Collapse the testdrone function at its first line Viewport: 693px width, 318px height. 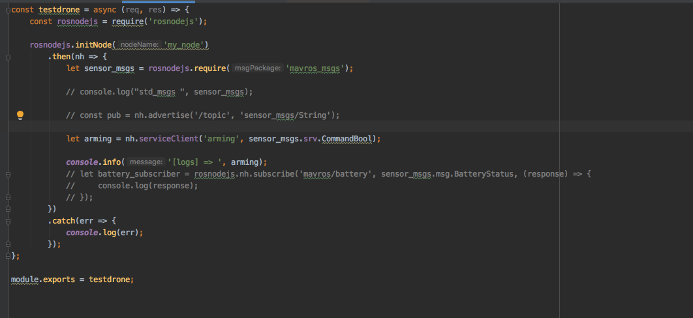(x=8, y=10)
